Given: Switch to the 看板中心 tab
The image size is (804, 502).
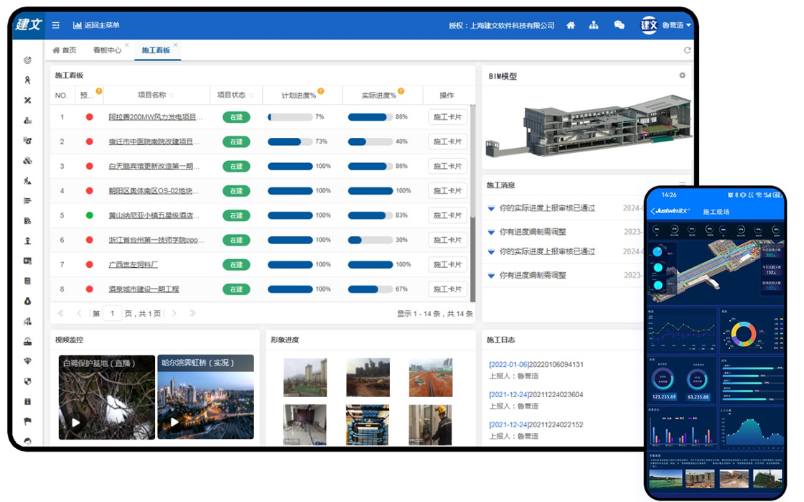Looking at the screenshot, I should click(107, 50).
